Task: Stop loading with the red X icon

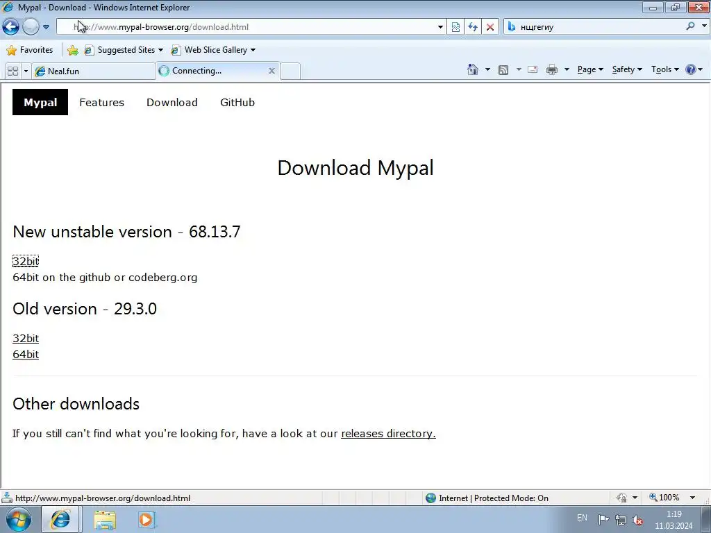Action: [490, 27]
